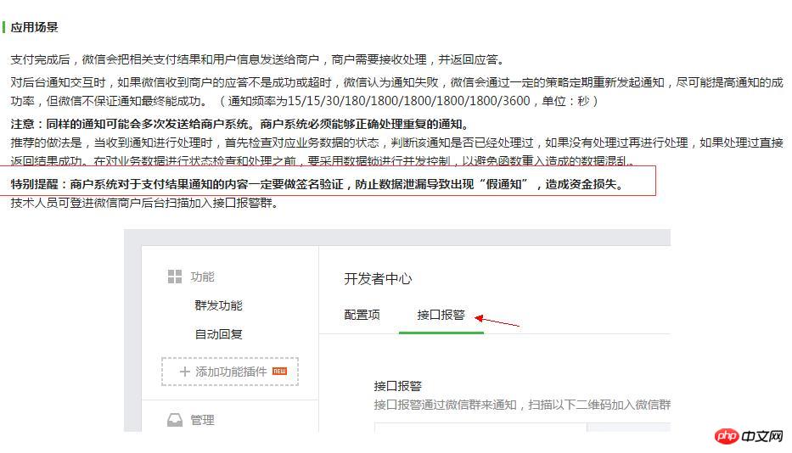The width and height of the screenshot is (792, 453).
Task: Click the 应用场景 section heading
Action: 35,27
